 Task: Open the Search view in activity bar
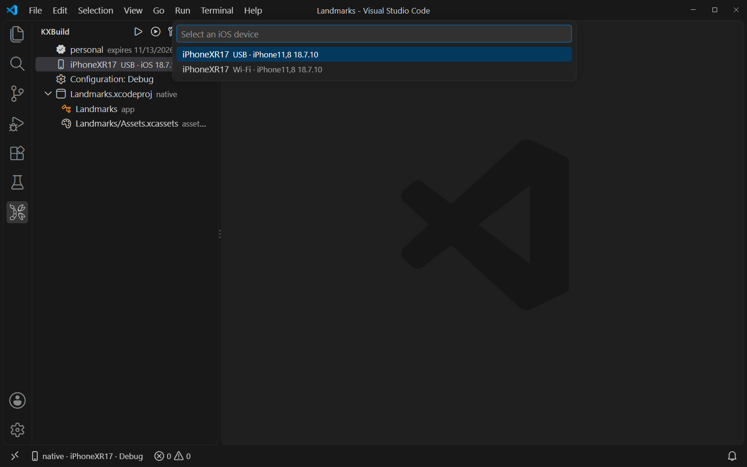point(17,64)
